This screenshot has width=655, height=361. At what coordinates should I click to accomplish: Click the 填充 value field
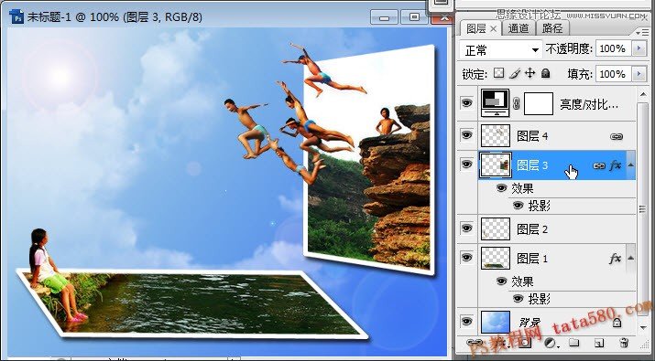[x=613, y=74]
